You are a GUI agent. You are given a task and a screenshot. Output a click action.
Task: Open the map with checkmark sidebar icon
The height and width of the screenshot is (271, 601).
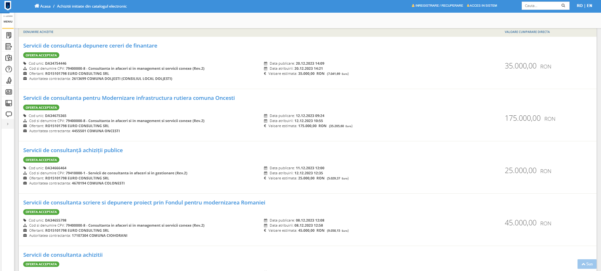(x=9, y=58)
